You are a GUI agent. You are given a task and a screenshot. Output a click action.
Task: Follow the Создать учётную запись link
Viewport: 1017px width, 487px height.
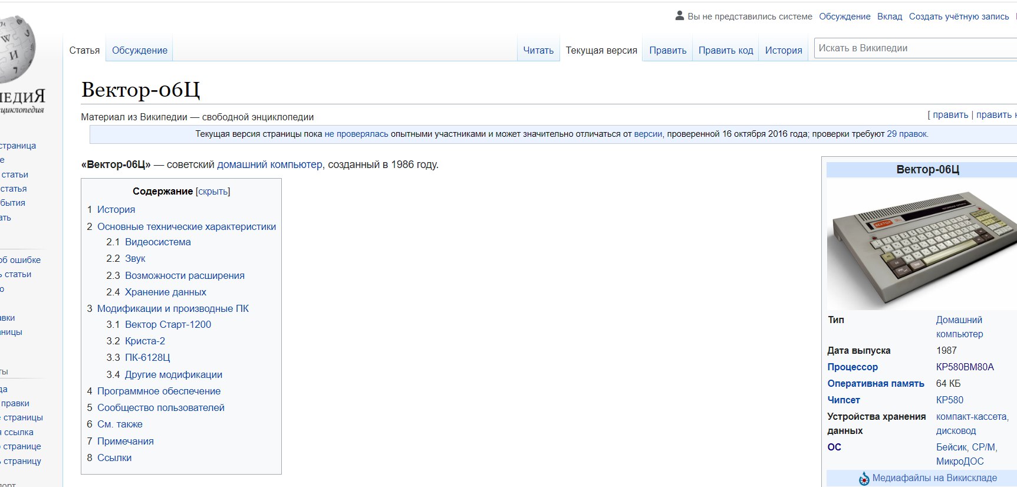(959, 17)
